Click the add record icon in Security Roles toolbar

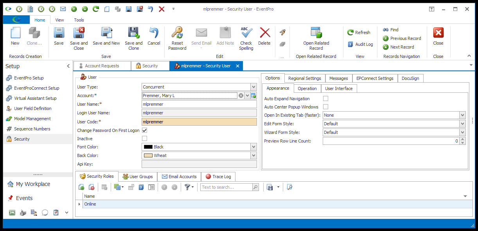click(81, 187)
